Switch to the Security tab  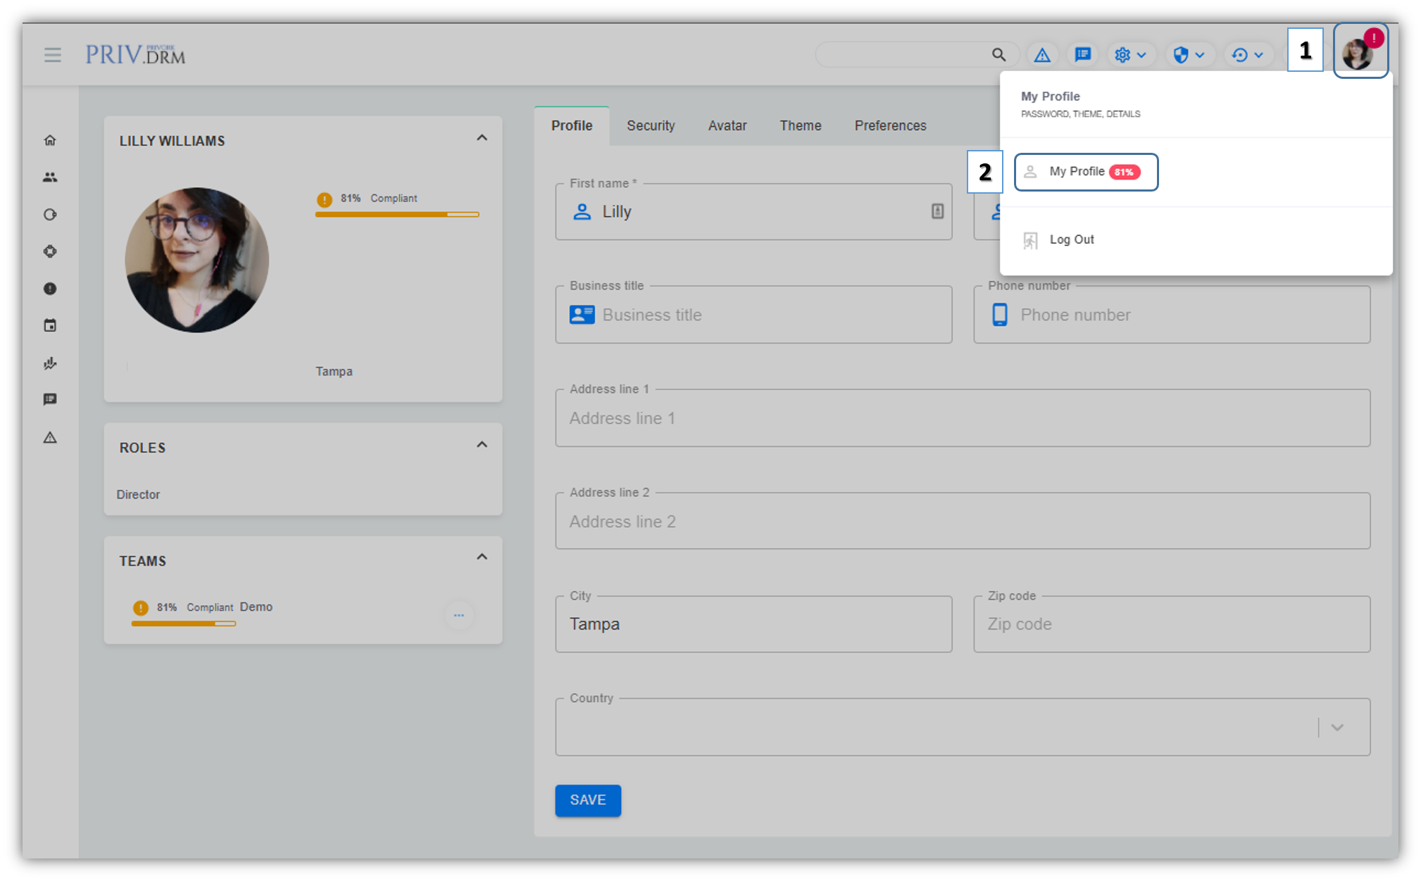click(651, 126)
